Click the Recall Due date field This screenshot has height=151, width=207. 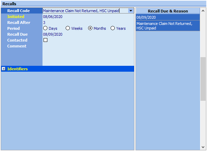pyautogui.click(x=88, y=34)
